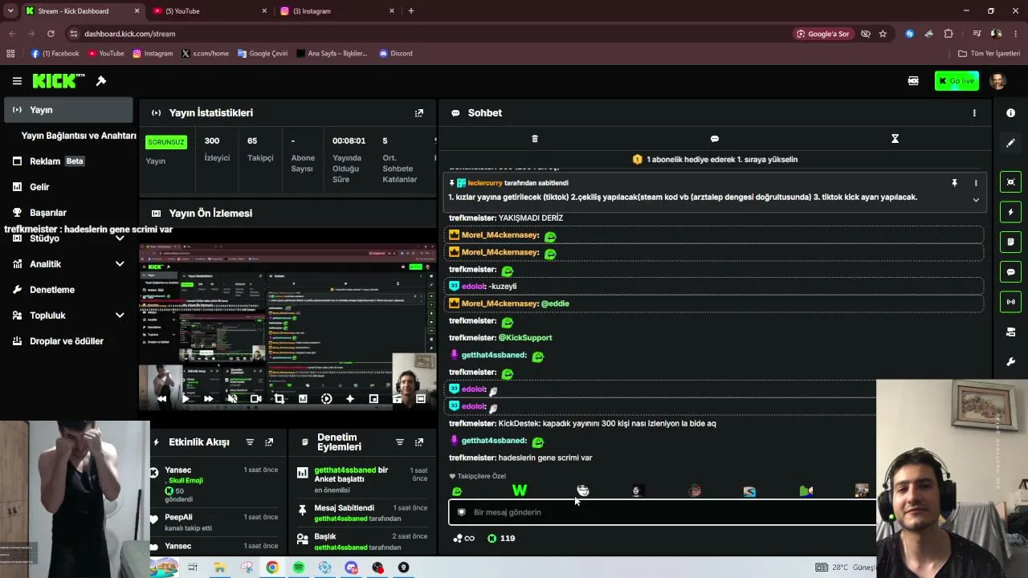Expand the Stüdyo sidebar section

pos(120,238)
